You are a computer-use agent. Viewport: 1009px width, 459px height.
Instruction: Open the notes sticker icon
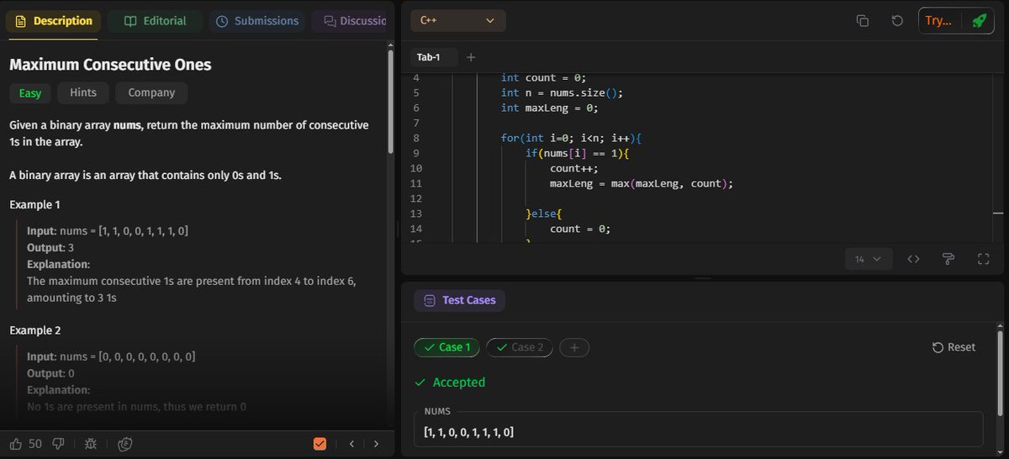(x=124, y=444)
